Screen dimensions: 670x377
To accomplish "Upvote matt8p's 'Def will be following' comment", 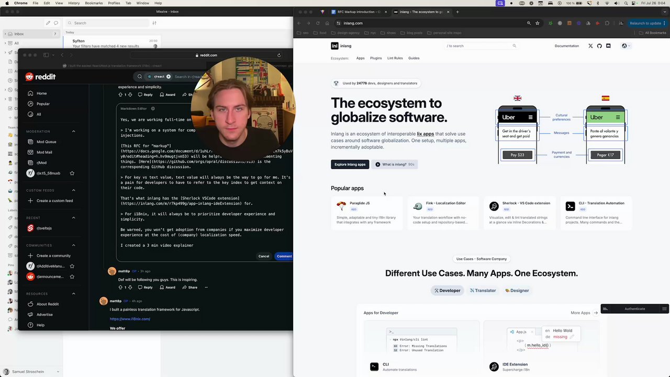I will [120, 287].
